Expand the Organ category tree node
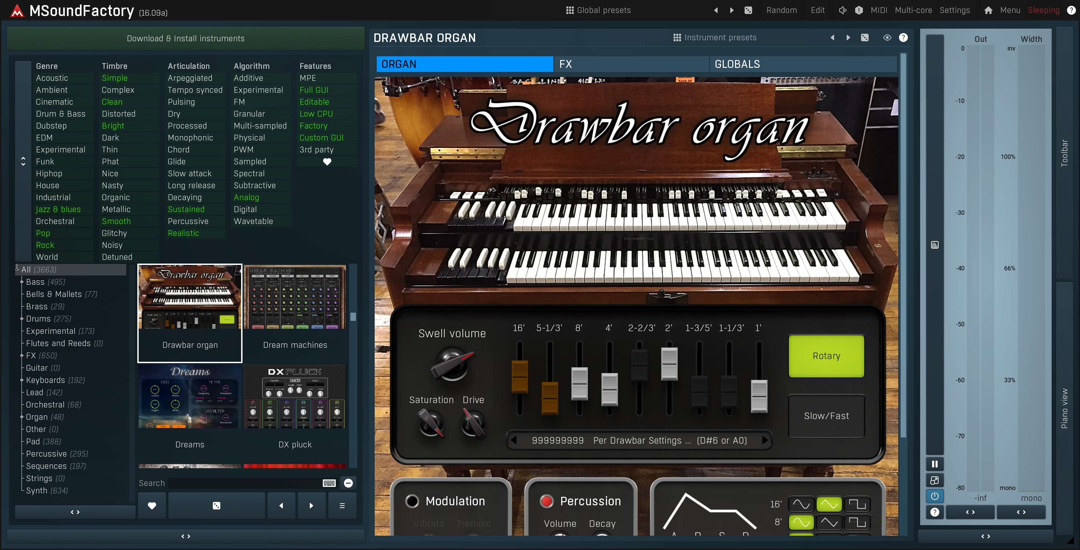 tap(22, 417)
